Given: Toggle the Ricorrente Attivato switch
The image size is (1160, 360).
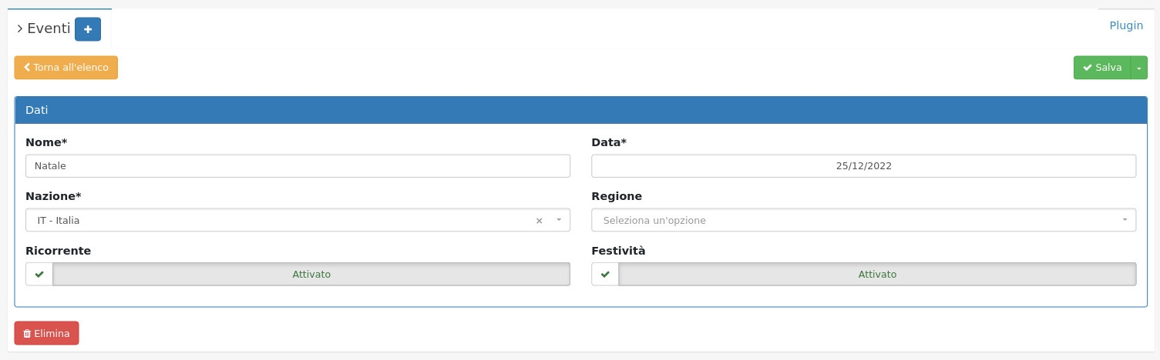Looking at the screenshot, I should [x=311, y=275].
